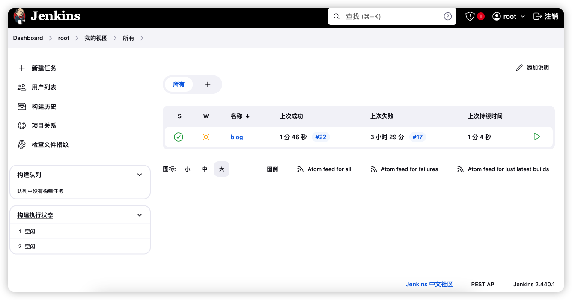Click RSS icon for latest builds feed

(460, 169)
